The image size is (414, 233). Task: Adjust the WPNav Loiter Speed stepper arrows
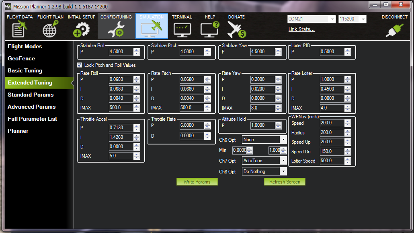[x=348, y=161]
